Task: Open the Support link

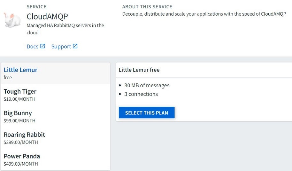Action: click(x=61, y=46)
